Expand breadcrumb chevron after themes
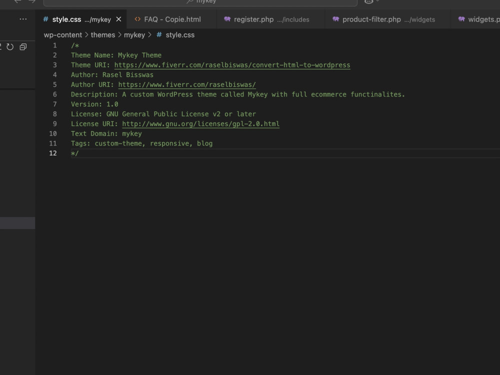The image size is (500, 375). [119, 35]
